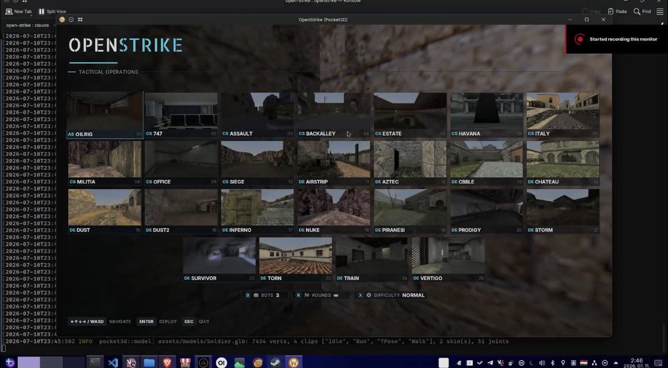Select the DE DUST map thumbnail
This screenshot has width=668, height=368.
click(x=105, y=212)
